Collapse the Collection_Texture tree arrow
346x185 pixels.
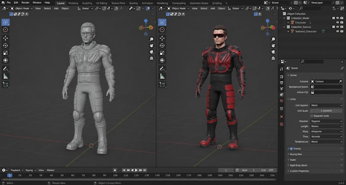[284, 27]
